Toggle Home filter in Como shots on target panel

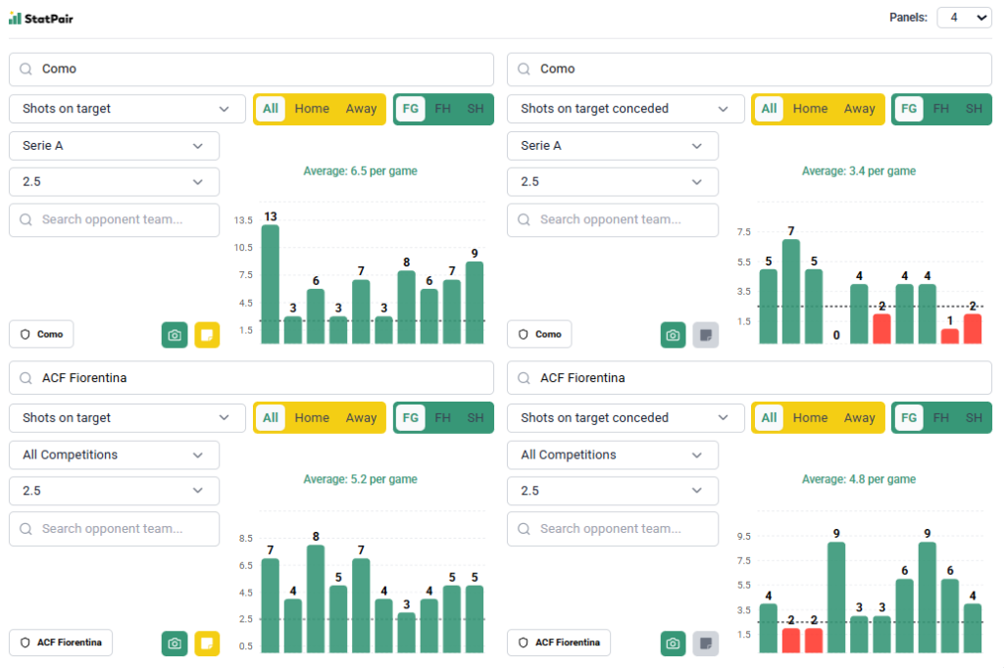click(312, 109)
